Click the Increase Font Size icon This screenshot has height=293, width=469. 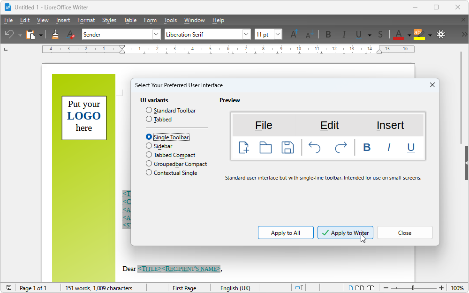click(x=294, y=34)
